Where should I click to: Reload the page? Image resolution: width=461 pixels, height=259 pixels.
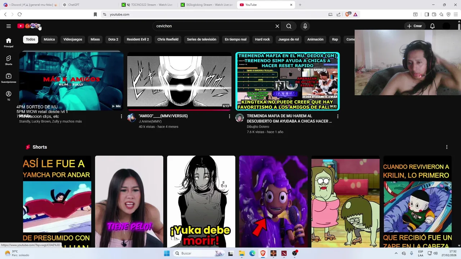point(19,14)
